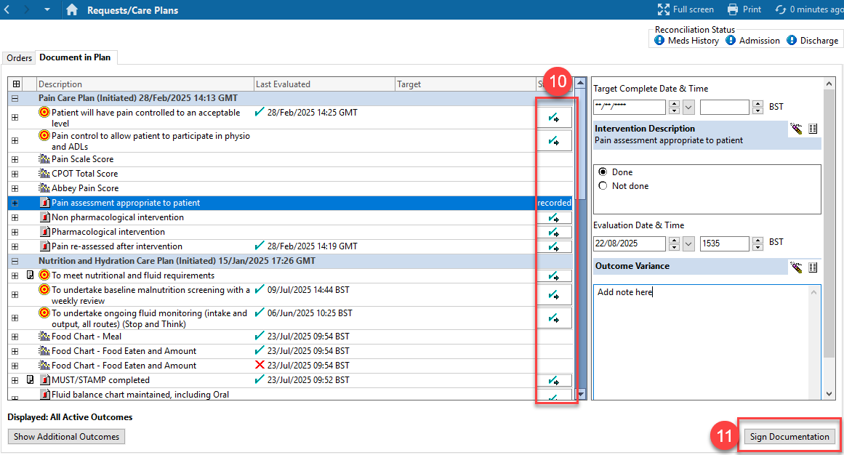Image resolution: width=844 pixels, height=455 pixels.
Task: Quick-record MUST/STAMP completed
Action: pyautogui.click(x=554, y=380)
